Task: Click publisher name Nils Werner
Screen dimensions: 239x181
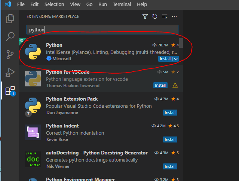Action: (x=58, y=166)
